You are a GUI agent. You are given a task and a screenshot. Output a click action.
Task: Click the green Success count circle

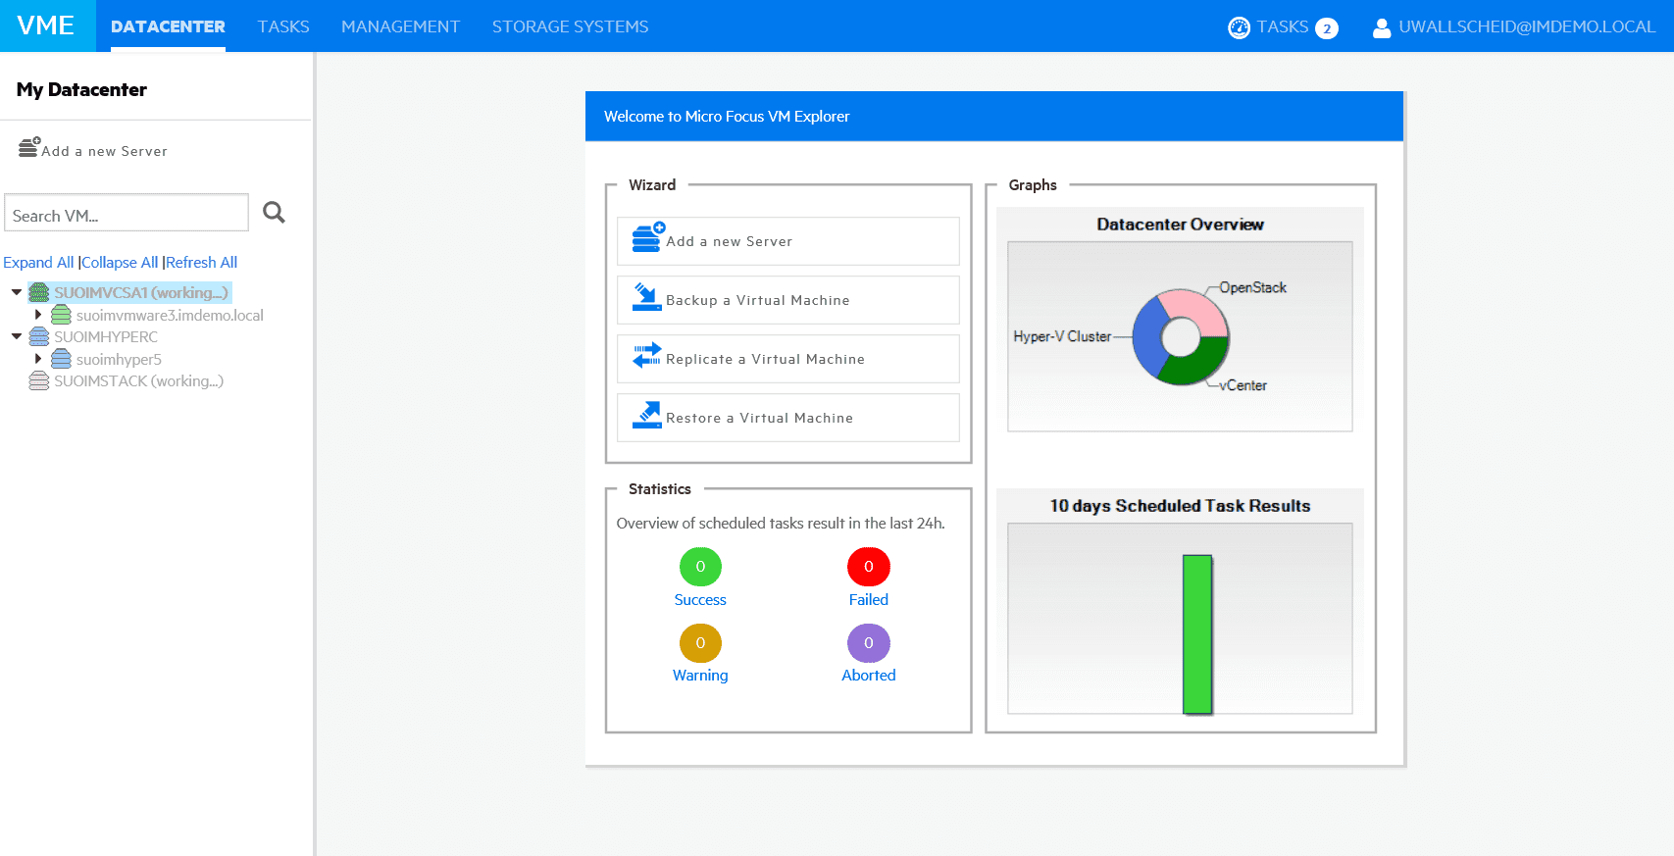point(700,566)
